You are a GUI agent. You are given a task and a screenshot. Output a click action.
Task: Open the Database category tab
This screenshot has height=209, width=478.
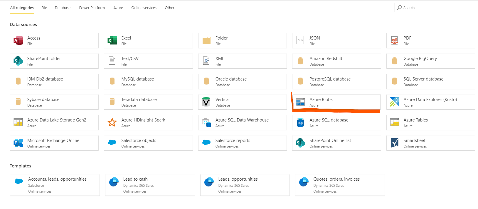[x=63, y=8]
